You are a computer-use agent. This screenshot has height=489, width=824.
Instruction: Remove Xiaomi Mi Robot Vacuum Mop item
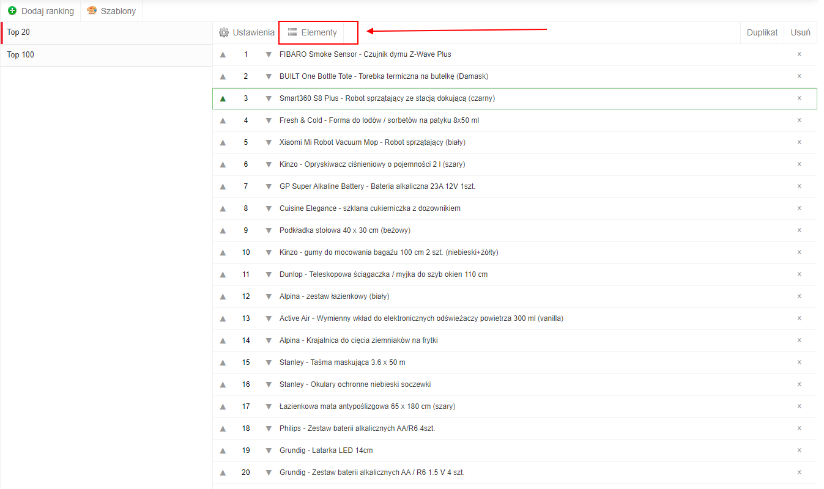click(799, 142)
